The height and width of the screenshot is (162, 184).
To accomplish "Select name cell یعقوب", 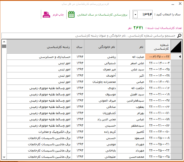I will (x=131, y=107).
